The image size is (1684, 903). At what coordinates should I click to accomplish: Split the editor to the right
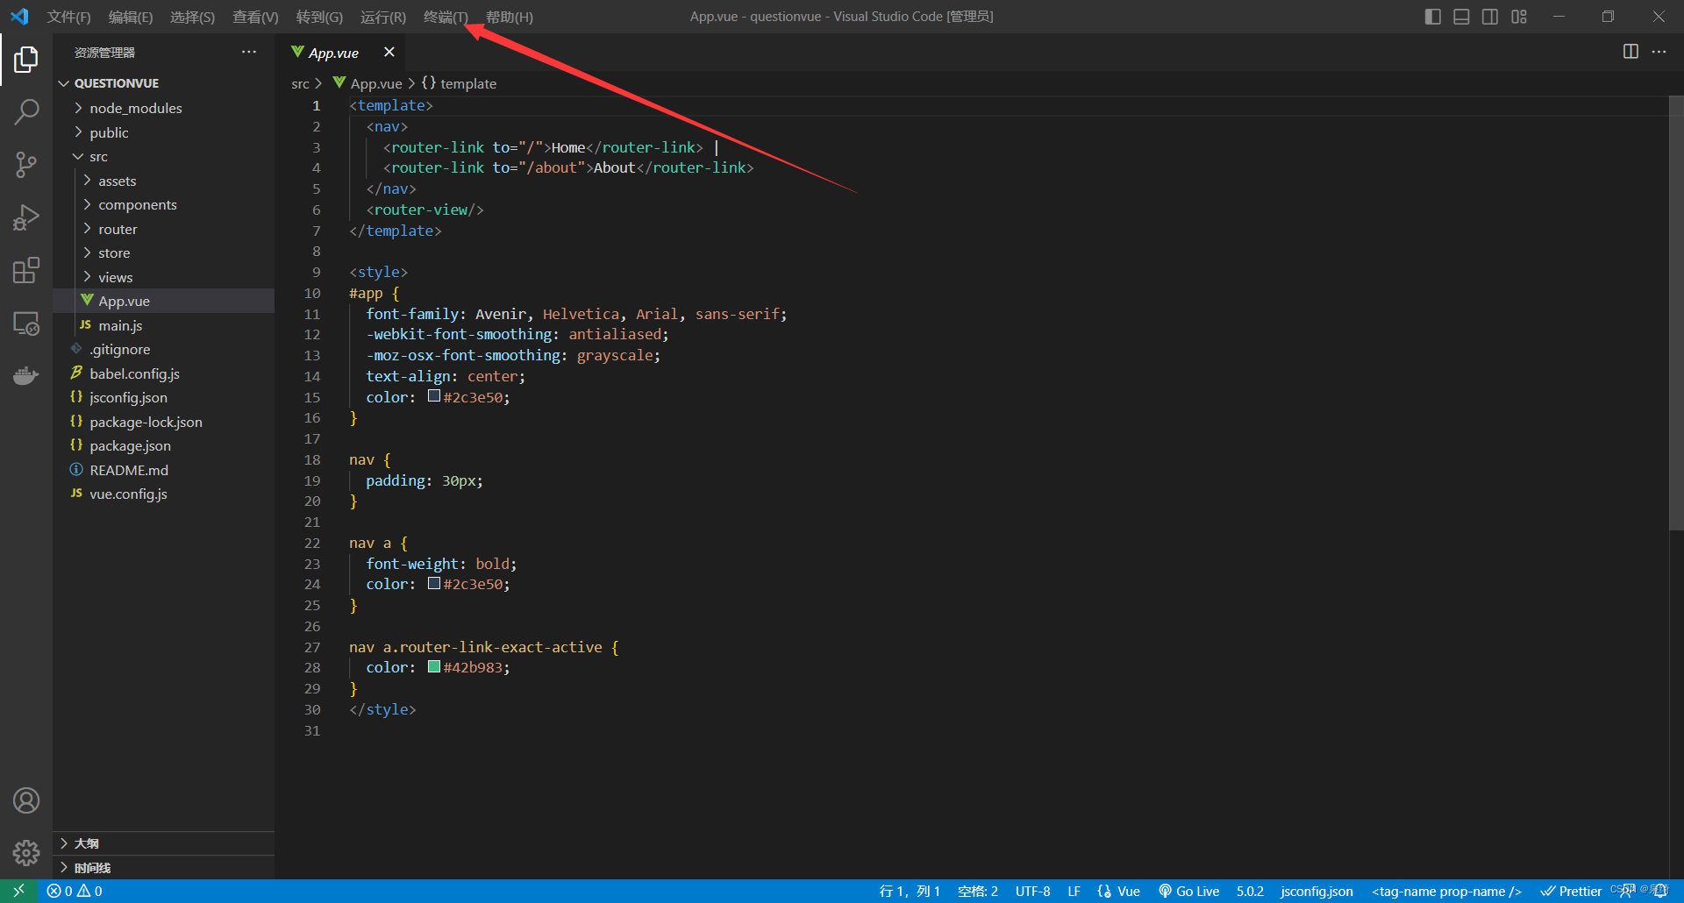(x=1630, y=52)
